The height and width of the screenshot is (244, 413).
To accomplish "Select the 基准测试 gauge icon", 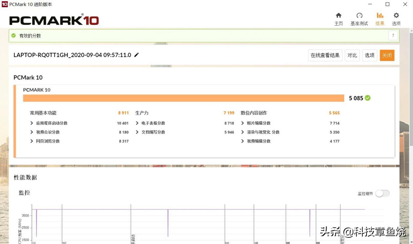I will click(x=359, y=15).
